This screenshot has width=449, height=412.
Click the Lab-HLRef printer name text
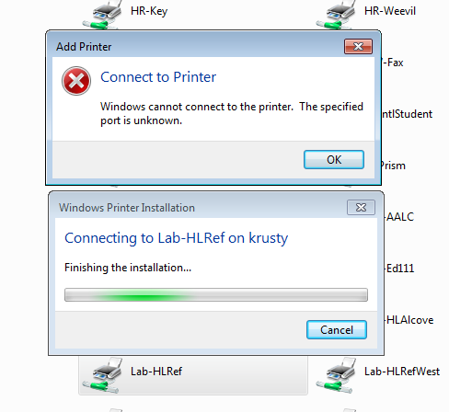pos(156,372)
